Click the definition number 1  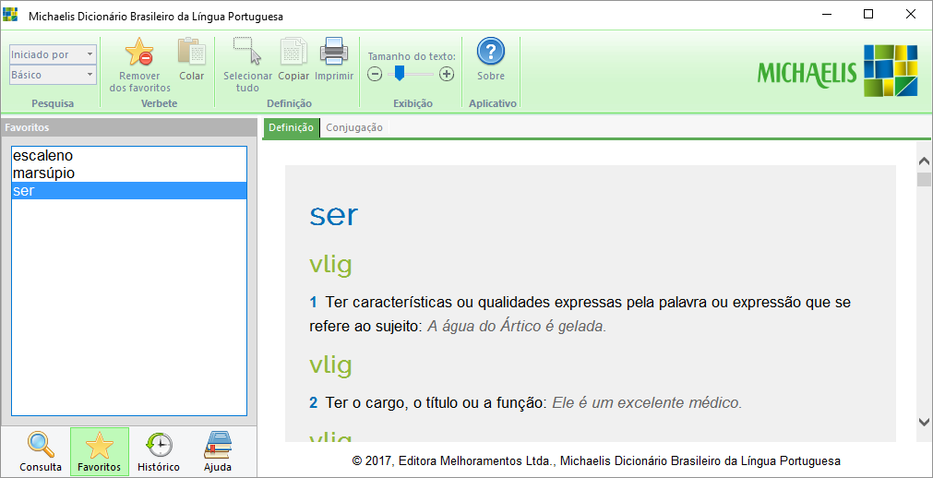(x=313, y=303)
